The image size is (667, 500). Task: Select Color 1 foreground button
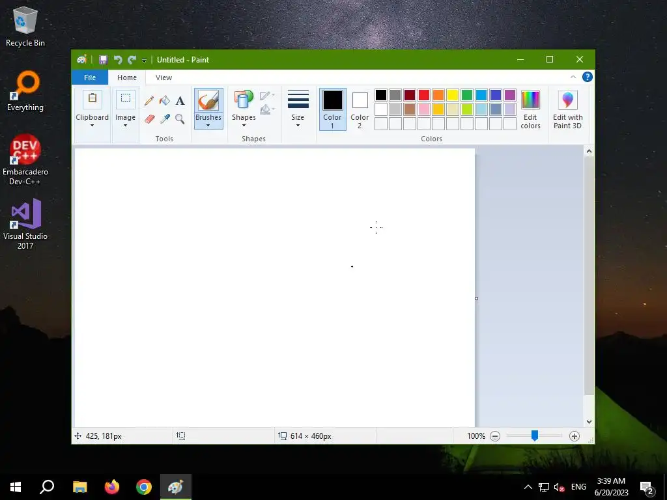point(332,109)
